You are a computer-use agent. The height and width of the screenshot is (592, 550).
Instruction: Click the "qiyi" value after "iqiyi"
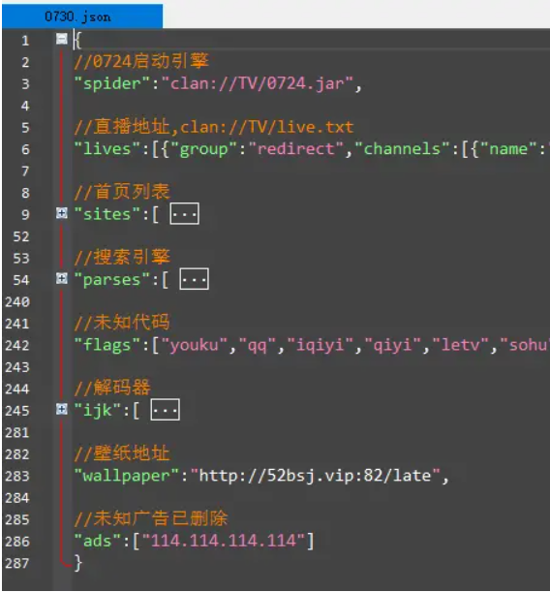point(392,345)
